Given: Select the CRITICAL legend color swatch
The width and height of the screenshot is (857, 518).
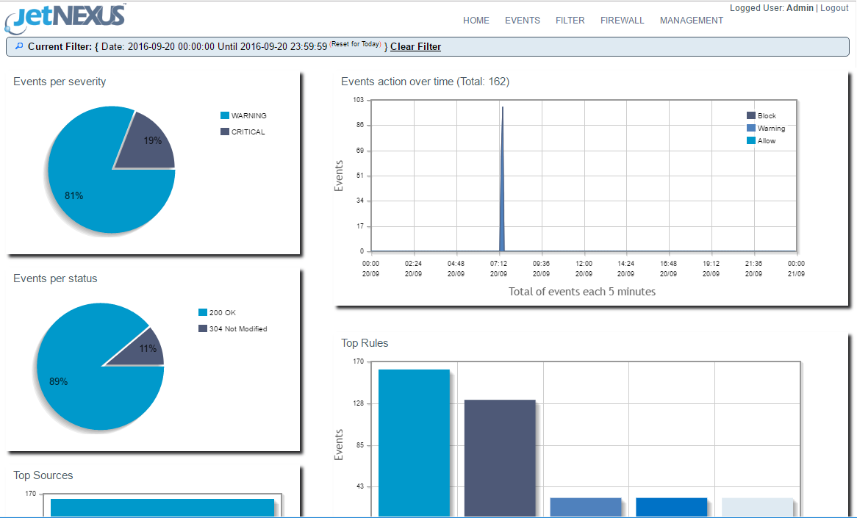Looking at the screenshot, I should (x=225, y=132).
